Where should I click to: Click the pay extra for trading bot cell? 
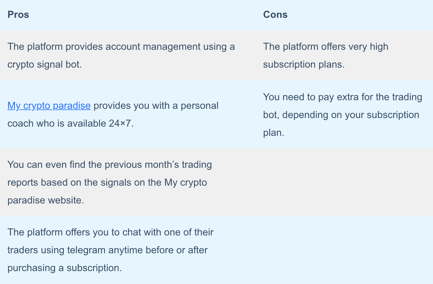click(344, 114)
